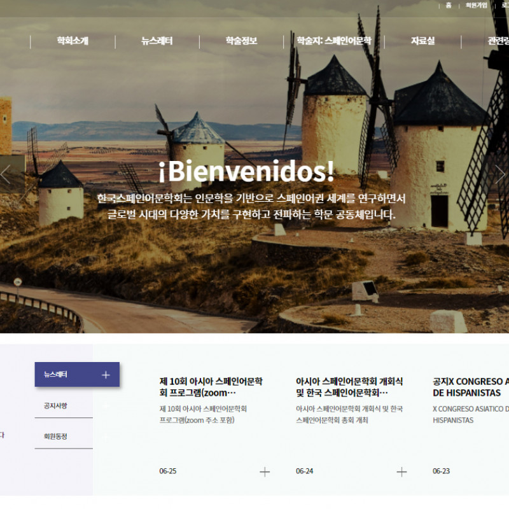Open the 학회소개 menu

click(x=73, y=41)
